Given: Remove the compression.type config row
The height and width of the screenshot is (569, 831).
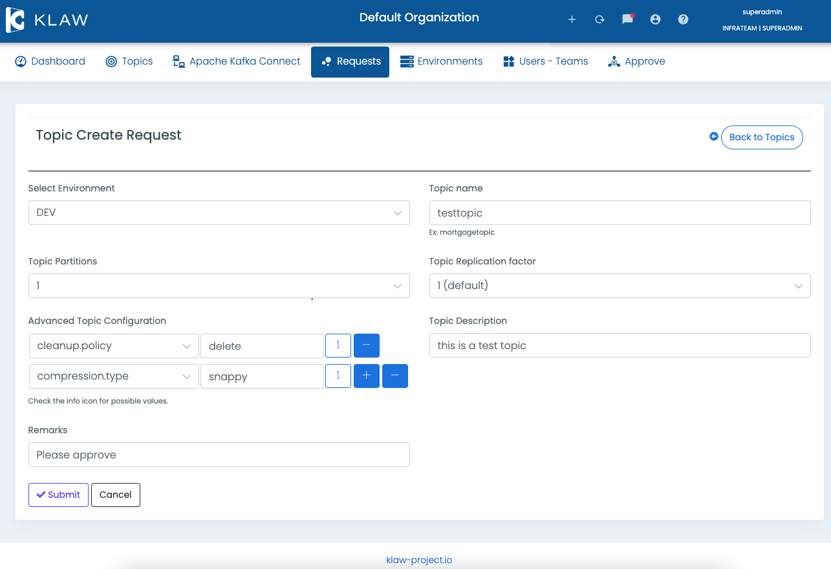Looking at the screenshot, I should pyautogui.click(x=395, y=376).
